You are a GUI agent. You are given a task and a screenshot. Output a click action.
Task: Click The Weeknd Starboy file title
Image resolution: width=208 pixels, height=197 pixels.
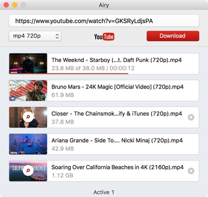(116, 60)
